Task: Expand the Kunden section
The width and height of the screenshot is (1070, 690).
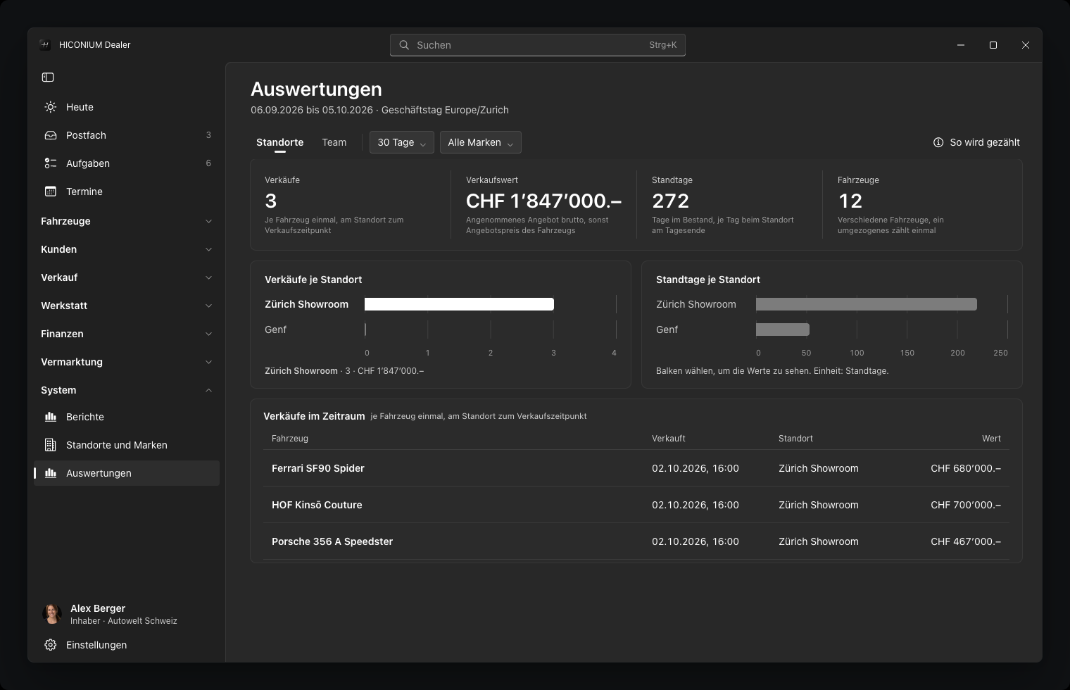Action: (x=127, y=249)
